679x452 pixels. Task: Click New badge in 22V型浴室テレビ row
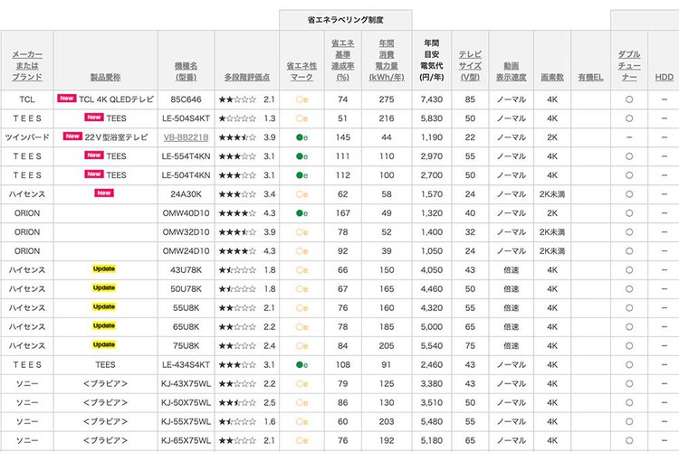(72, 137)
